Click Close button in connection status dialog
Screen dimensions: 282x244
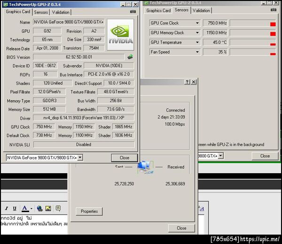coord(181,228)
